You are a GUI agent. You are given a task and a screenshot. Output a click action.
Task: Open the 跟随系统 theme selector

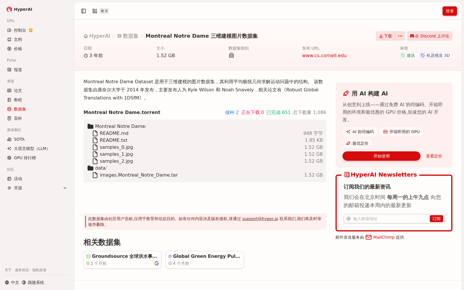[33, 282]
